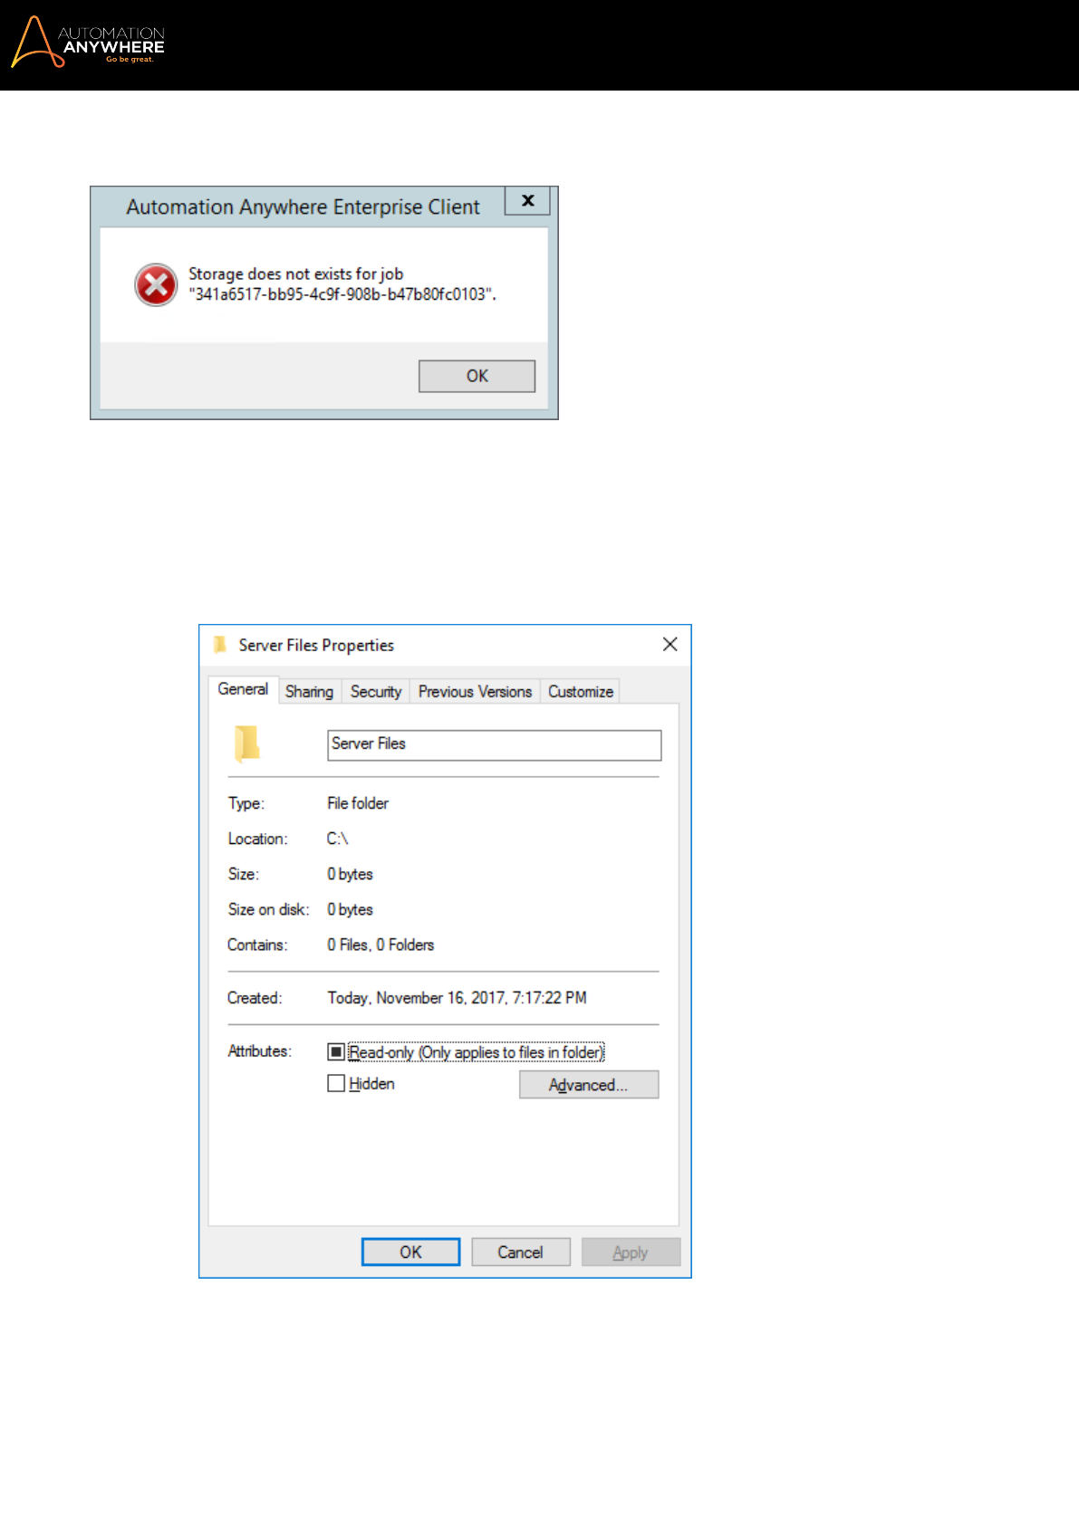Select the General tab
This screenshot has height=1525, width=1079.
click(243, 689)
